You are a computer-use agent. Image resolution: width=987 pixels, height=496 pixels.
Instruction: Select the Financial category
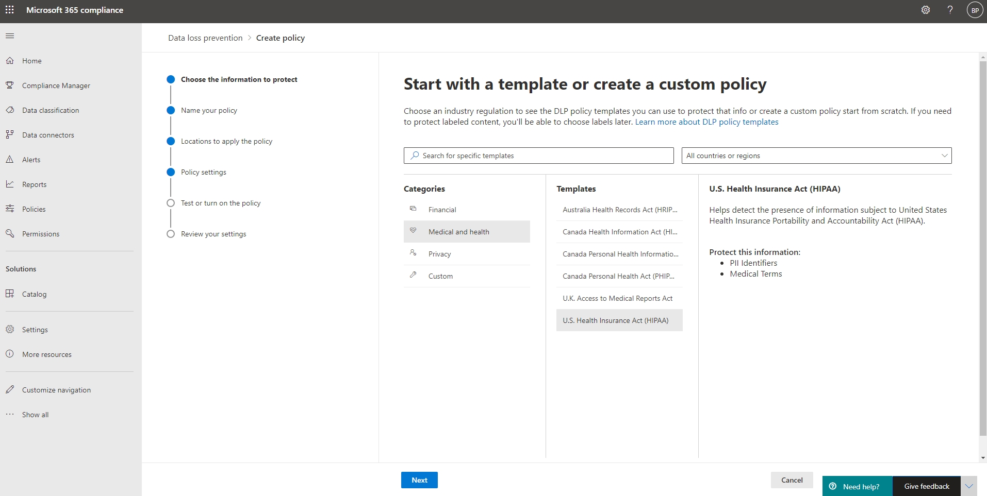[x=442, y=209]
